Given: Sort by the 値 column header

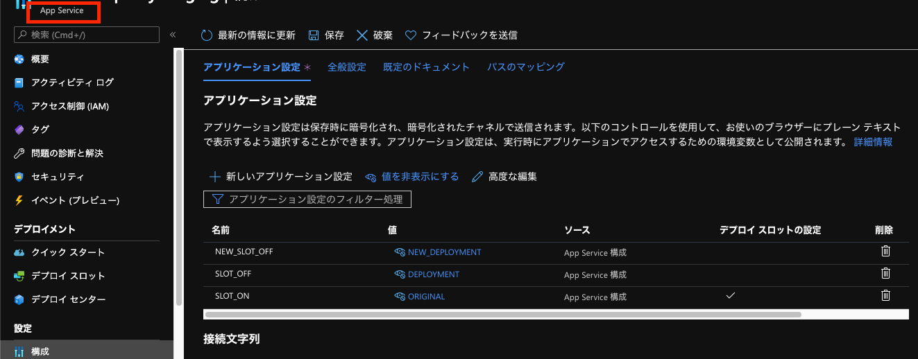Looking at the screenshot, I should pyautogui.click(x=393, y=230).
